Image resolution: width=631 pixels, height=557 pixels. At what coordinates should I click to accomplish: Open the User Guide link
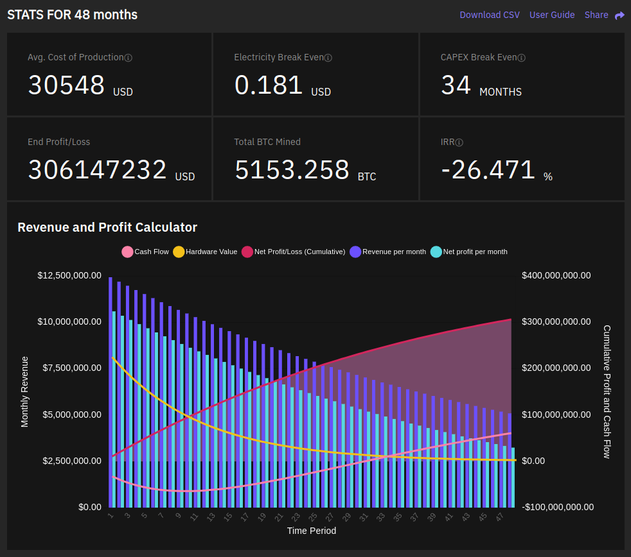tap(552, 15)
